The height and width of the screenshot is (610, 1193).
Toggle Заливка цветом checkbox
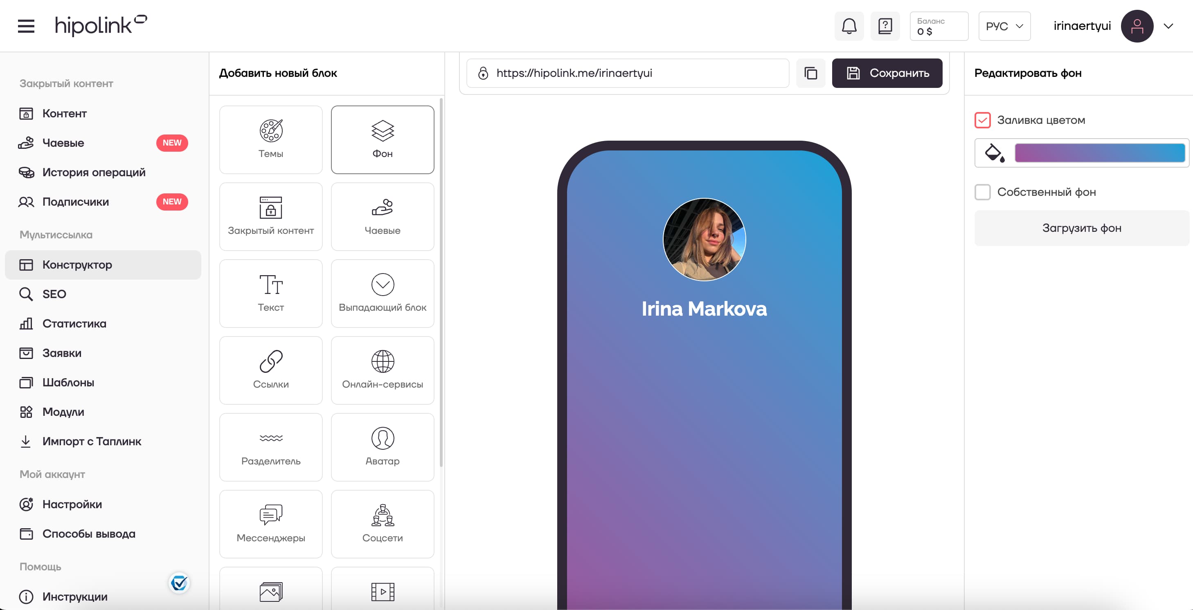point(982,120)
